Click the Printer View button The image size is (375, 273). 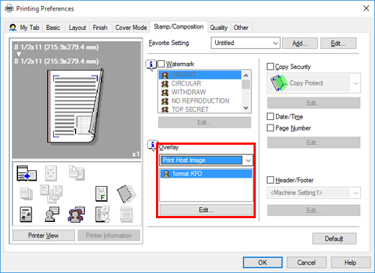pos(43,235)
